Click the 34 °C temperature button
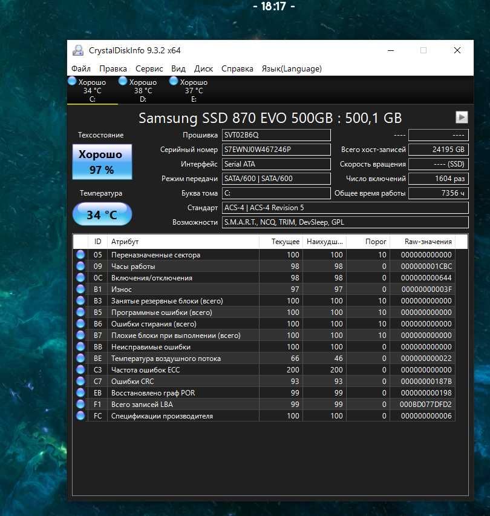The width and height of the screenshot is (490, 516). coord(102,214)
